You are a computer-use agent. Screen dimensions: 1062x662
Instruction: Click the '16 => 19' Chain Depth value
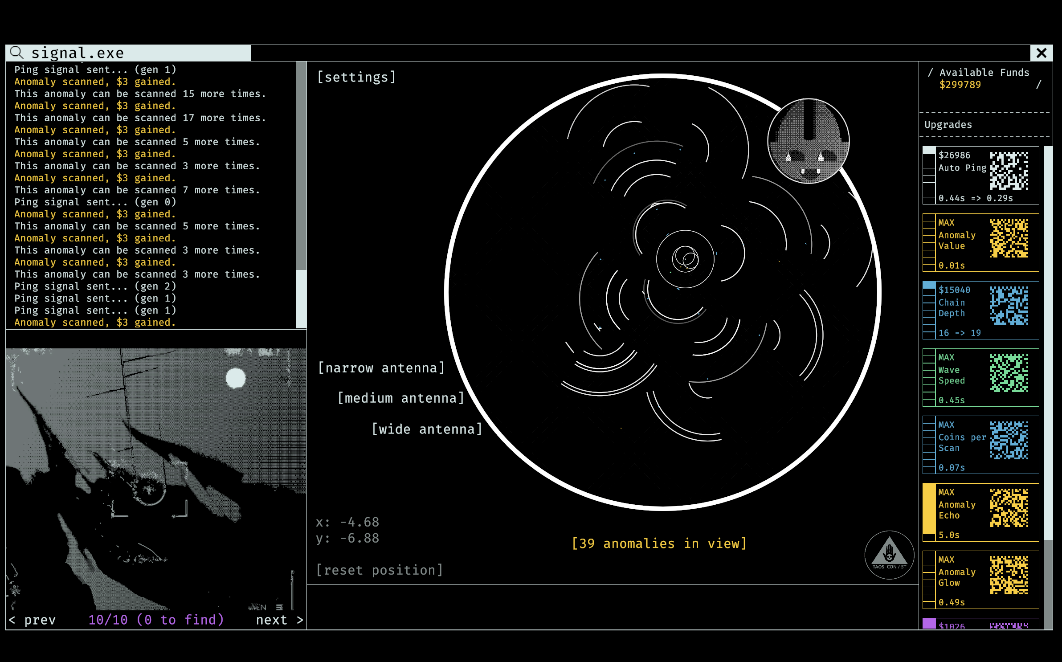[x=960, y=333]
